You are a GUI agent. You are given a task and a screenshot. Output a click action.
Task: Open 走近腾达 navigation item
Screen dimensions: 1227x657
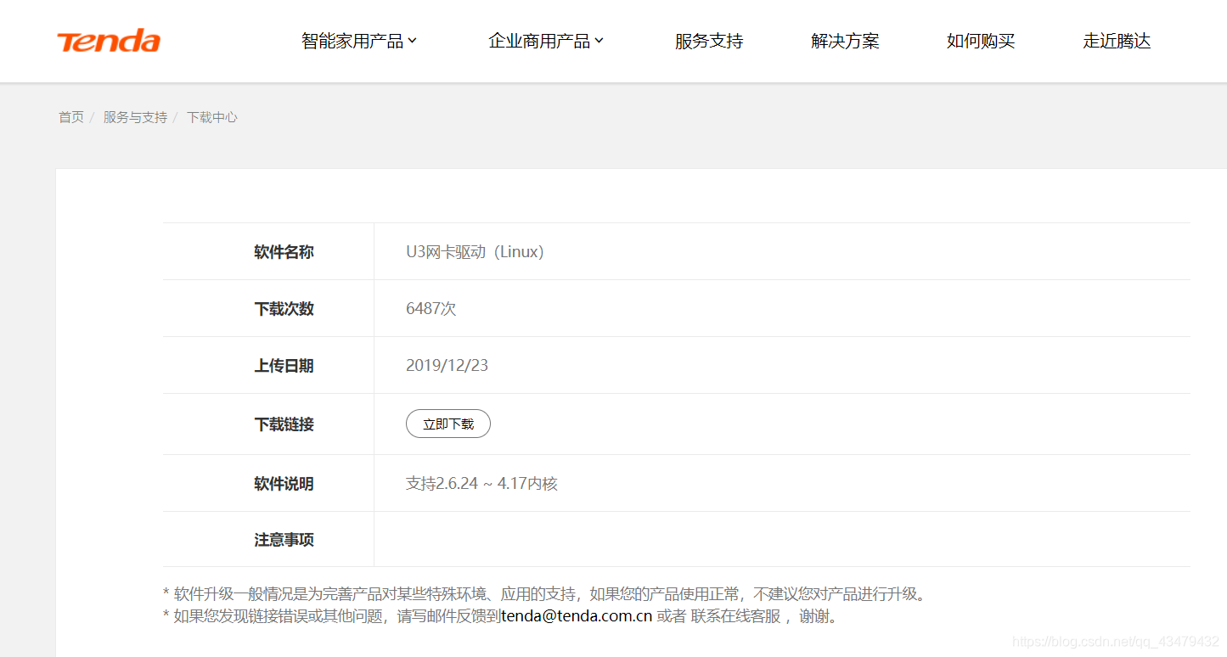[1117, 41]
